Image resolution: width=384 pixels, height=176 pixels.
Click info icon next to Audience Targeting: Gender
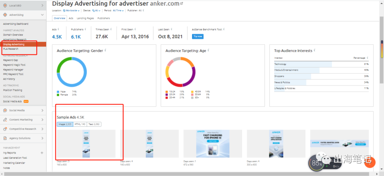tap(105, 50)
